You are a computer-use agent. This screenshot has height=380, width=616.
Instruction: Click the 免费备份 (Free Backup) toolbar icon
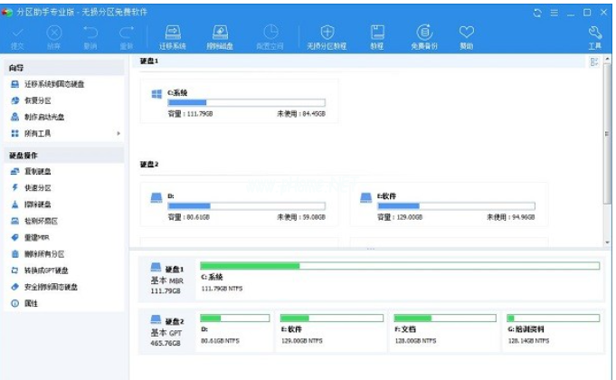point(422,36)
